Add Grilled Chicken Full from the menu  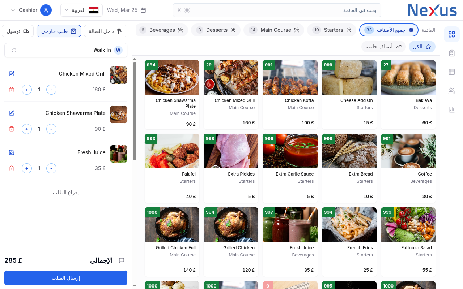(172, 242)
